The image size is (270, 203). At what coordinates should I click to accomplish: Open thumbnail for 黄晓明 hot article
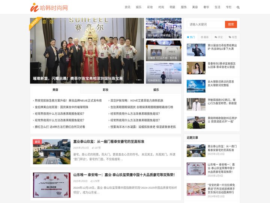click(196, 123)
